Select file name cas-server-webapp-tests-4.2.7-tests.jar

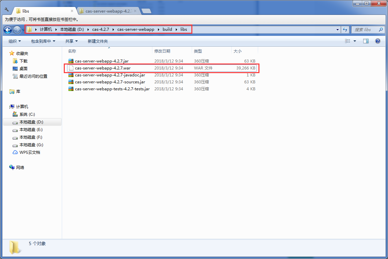pyautogui.click(x=112, y=89)
